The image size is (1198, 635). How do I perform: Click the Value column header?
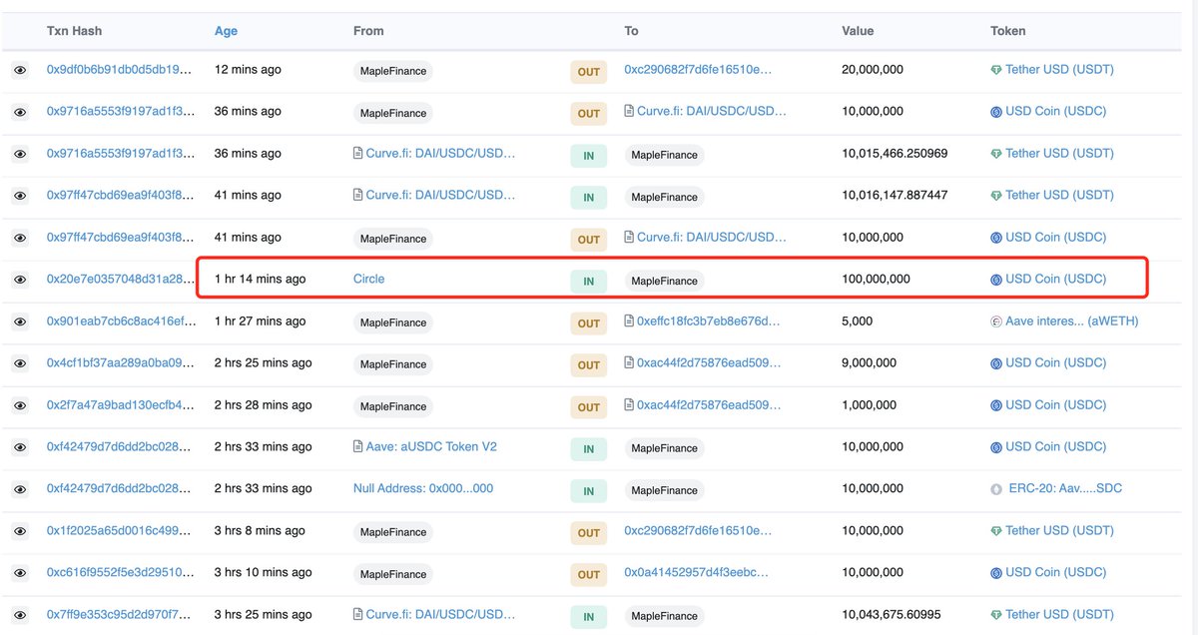(858, 31)
